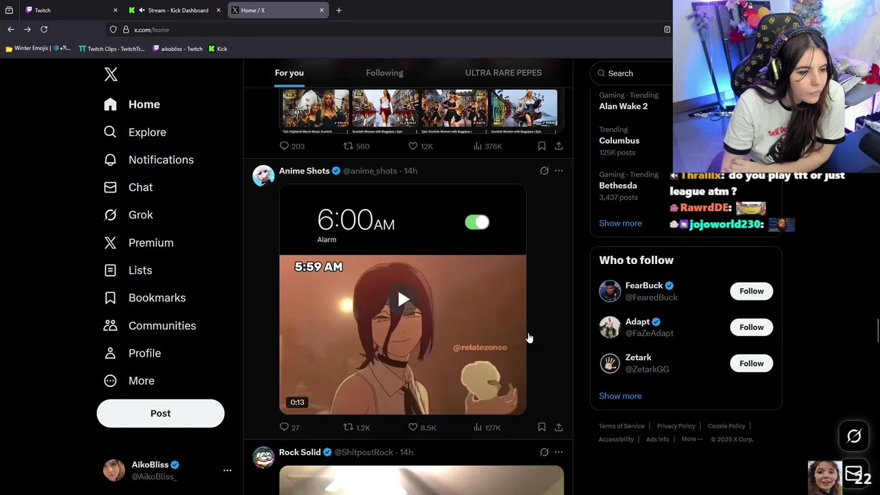Image resolution: width=880 pixels, height=495 pixels.
Task: Switch to For you tab
Action: pyautogui.click(x=289, y=73)
